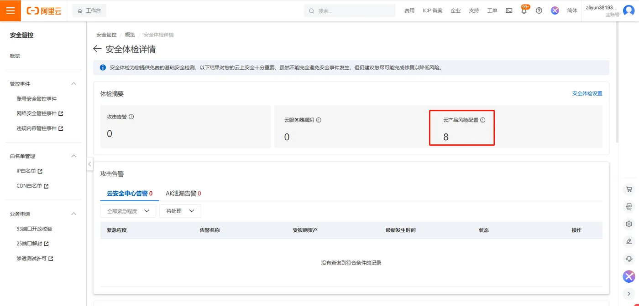This screenshot has height=306, width=639.
Task: Expand the right rail with the chevron
Action: (629, 294)
